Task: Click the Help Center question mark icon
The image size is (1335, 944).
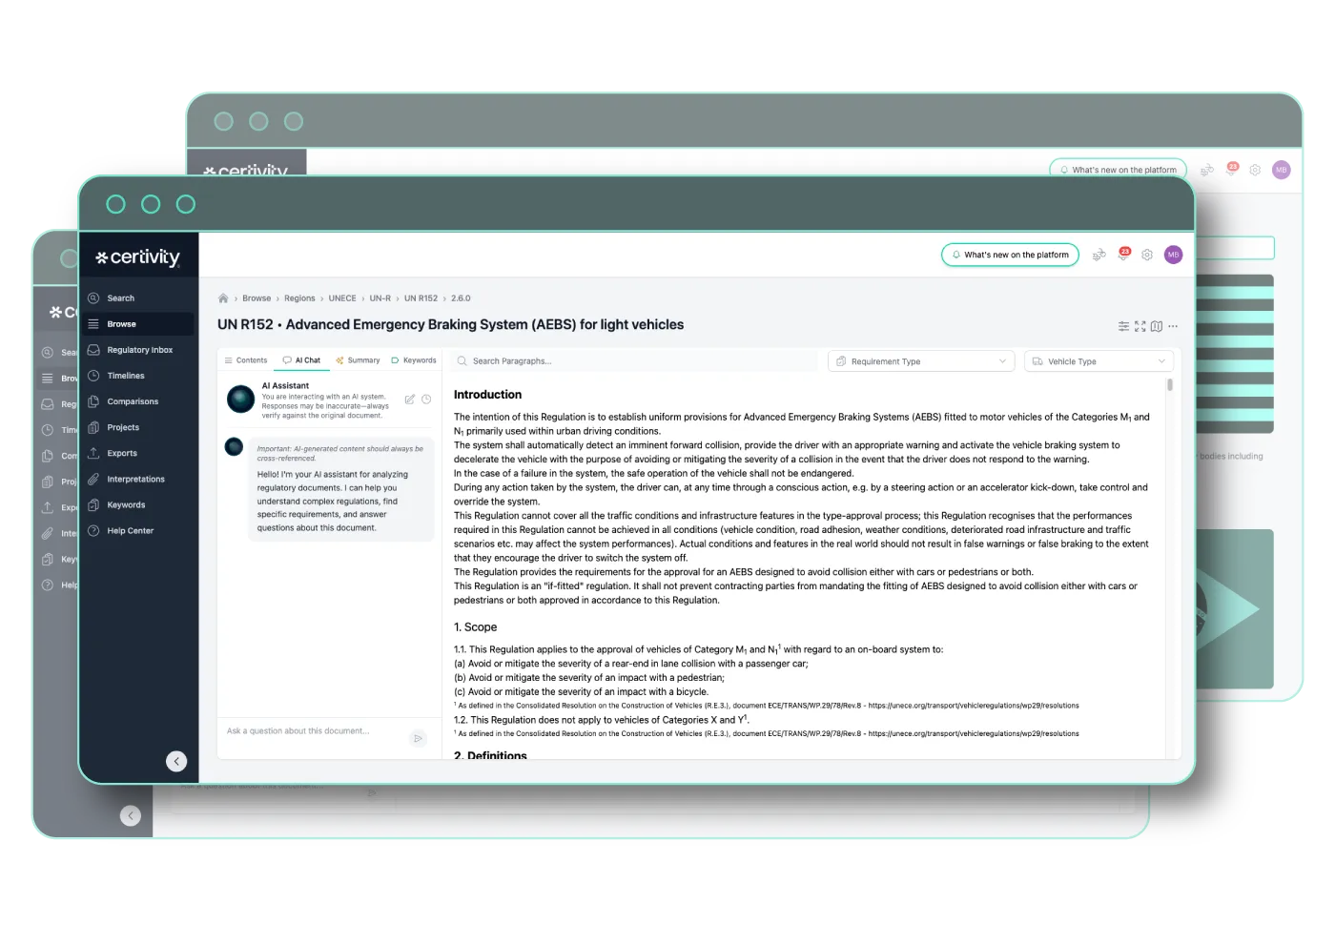Action: click(x=93, y=530)
